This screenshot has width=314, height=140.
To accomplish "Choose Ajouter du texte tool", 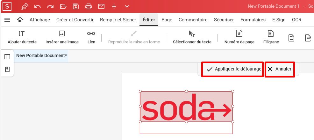I will point(22,37).
